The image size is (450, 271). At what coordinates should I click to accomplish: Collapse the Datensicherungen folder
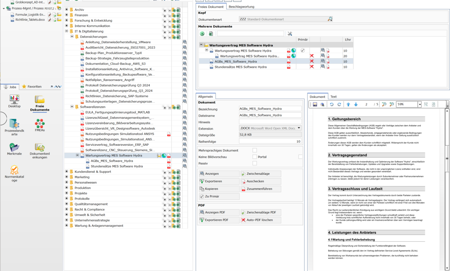[72, 37]
